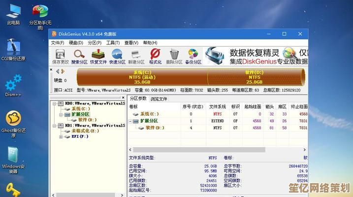This screenshot has height=197, width=353.
Task: Select 系统(C:) row in partition table
Action: click(218, 114)
